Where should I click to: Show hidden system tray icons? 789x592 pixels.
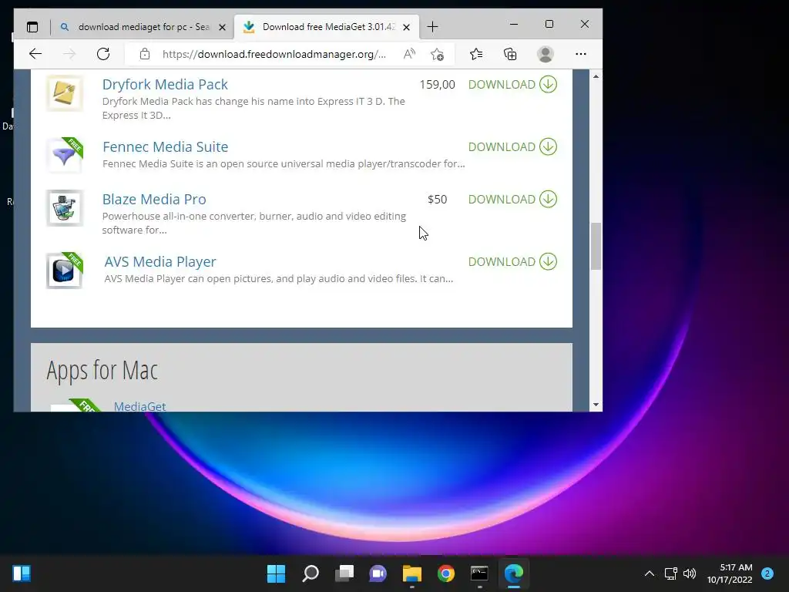650,573
